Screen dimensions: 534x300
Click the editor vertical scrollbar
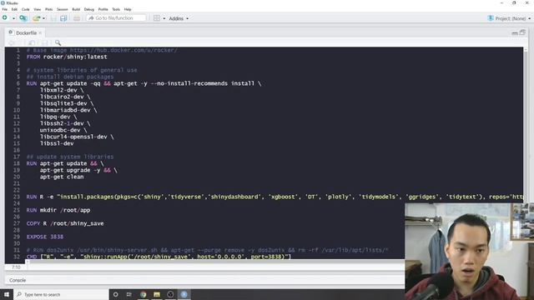click(526, 126)
